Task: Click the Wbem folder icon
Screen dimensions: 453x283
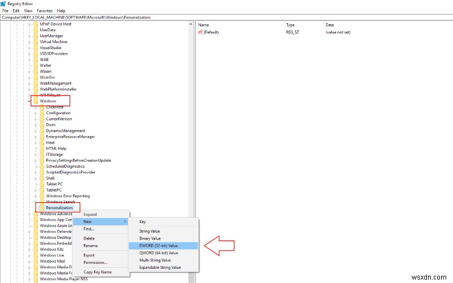Action: click(36, 72)
